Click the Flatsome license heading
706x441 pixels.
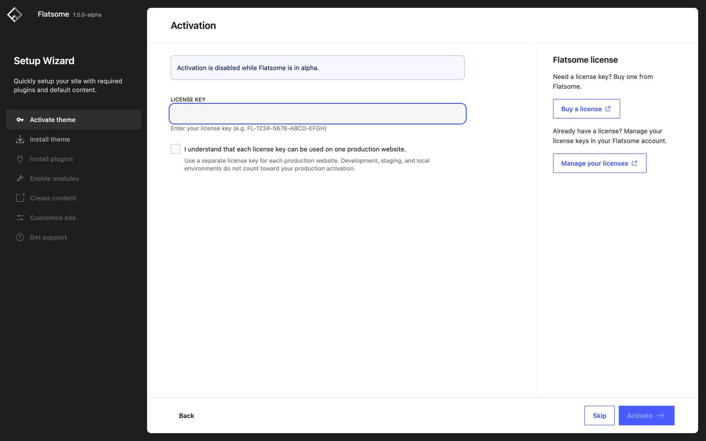tap(585, 60)
